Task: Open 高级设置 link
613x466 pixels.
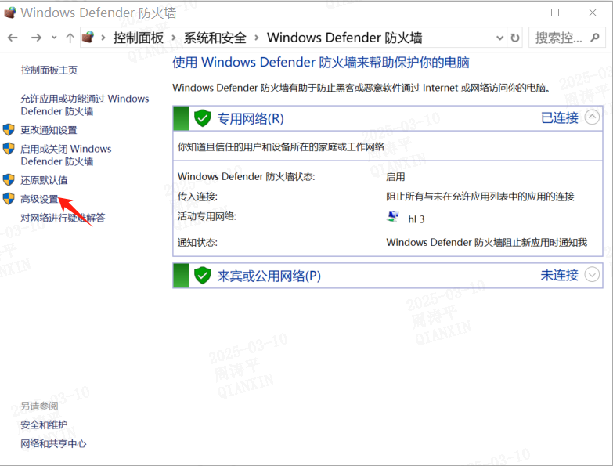Action: [x=39, y=199]
